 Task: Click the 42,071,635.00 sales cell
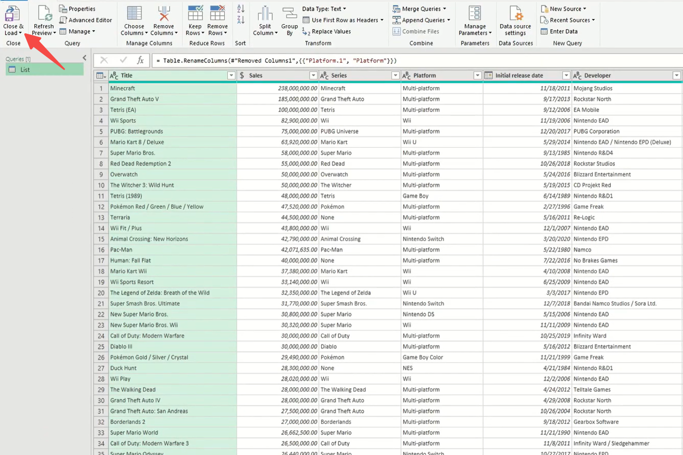(x=277, y=250)
